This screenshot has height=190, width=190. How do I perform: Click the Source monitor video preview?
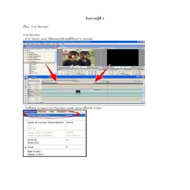pyautogui.click(x=78, y=57)
